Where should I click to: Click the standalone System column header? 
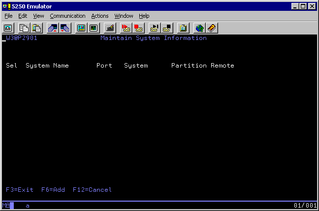click(x=136, y=66)
